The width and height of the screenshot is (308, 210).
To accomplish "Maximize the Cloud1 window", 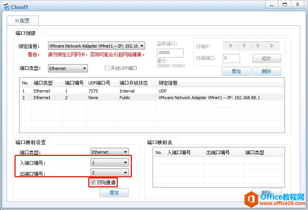I will [x=285, y=5].
